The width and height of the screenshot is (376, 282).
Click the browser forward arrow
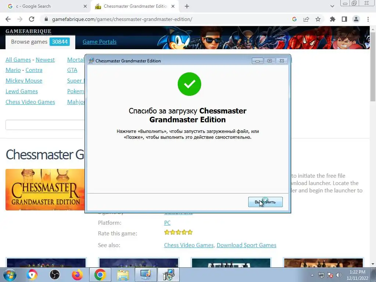click(x=20, y=19)
